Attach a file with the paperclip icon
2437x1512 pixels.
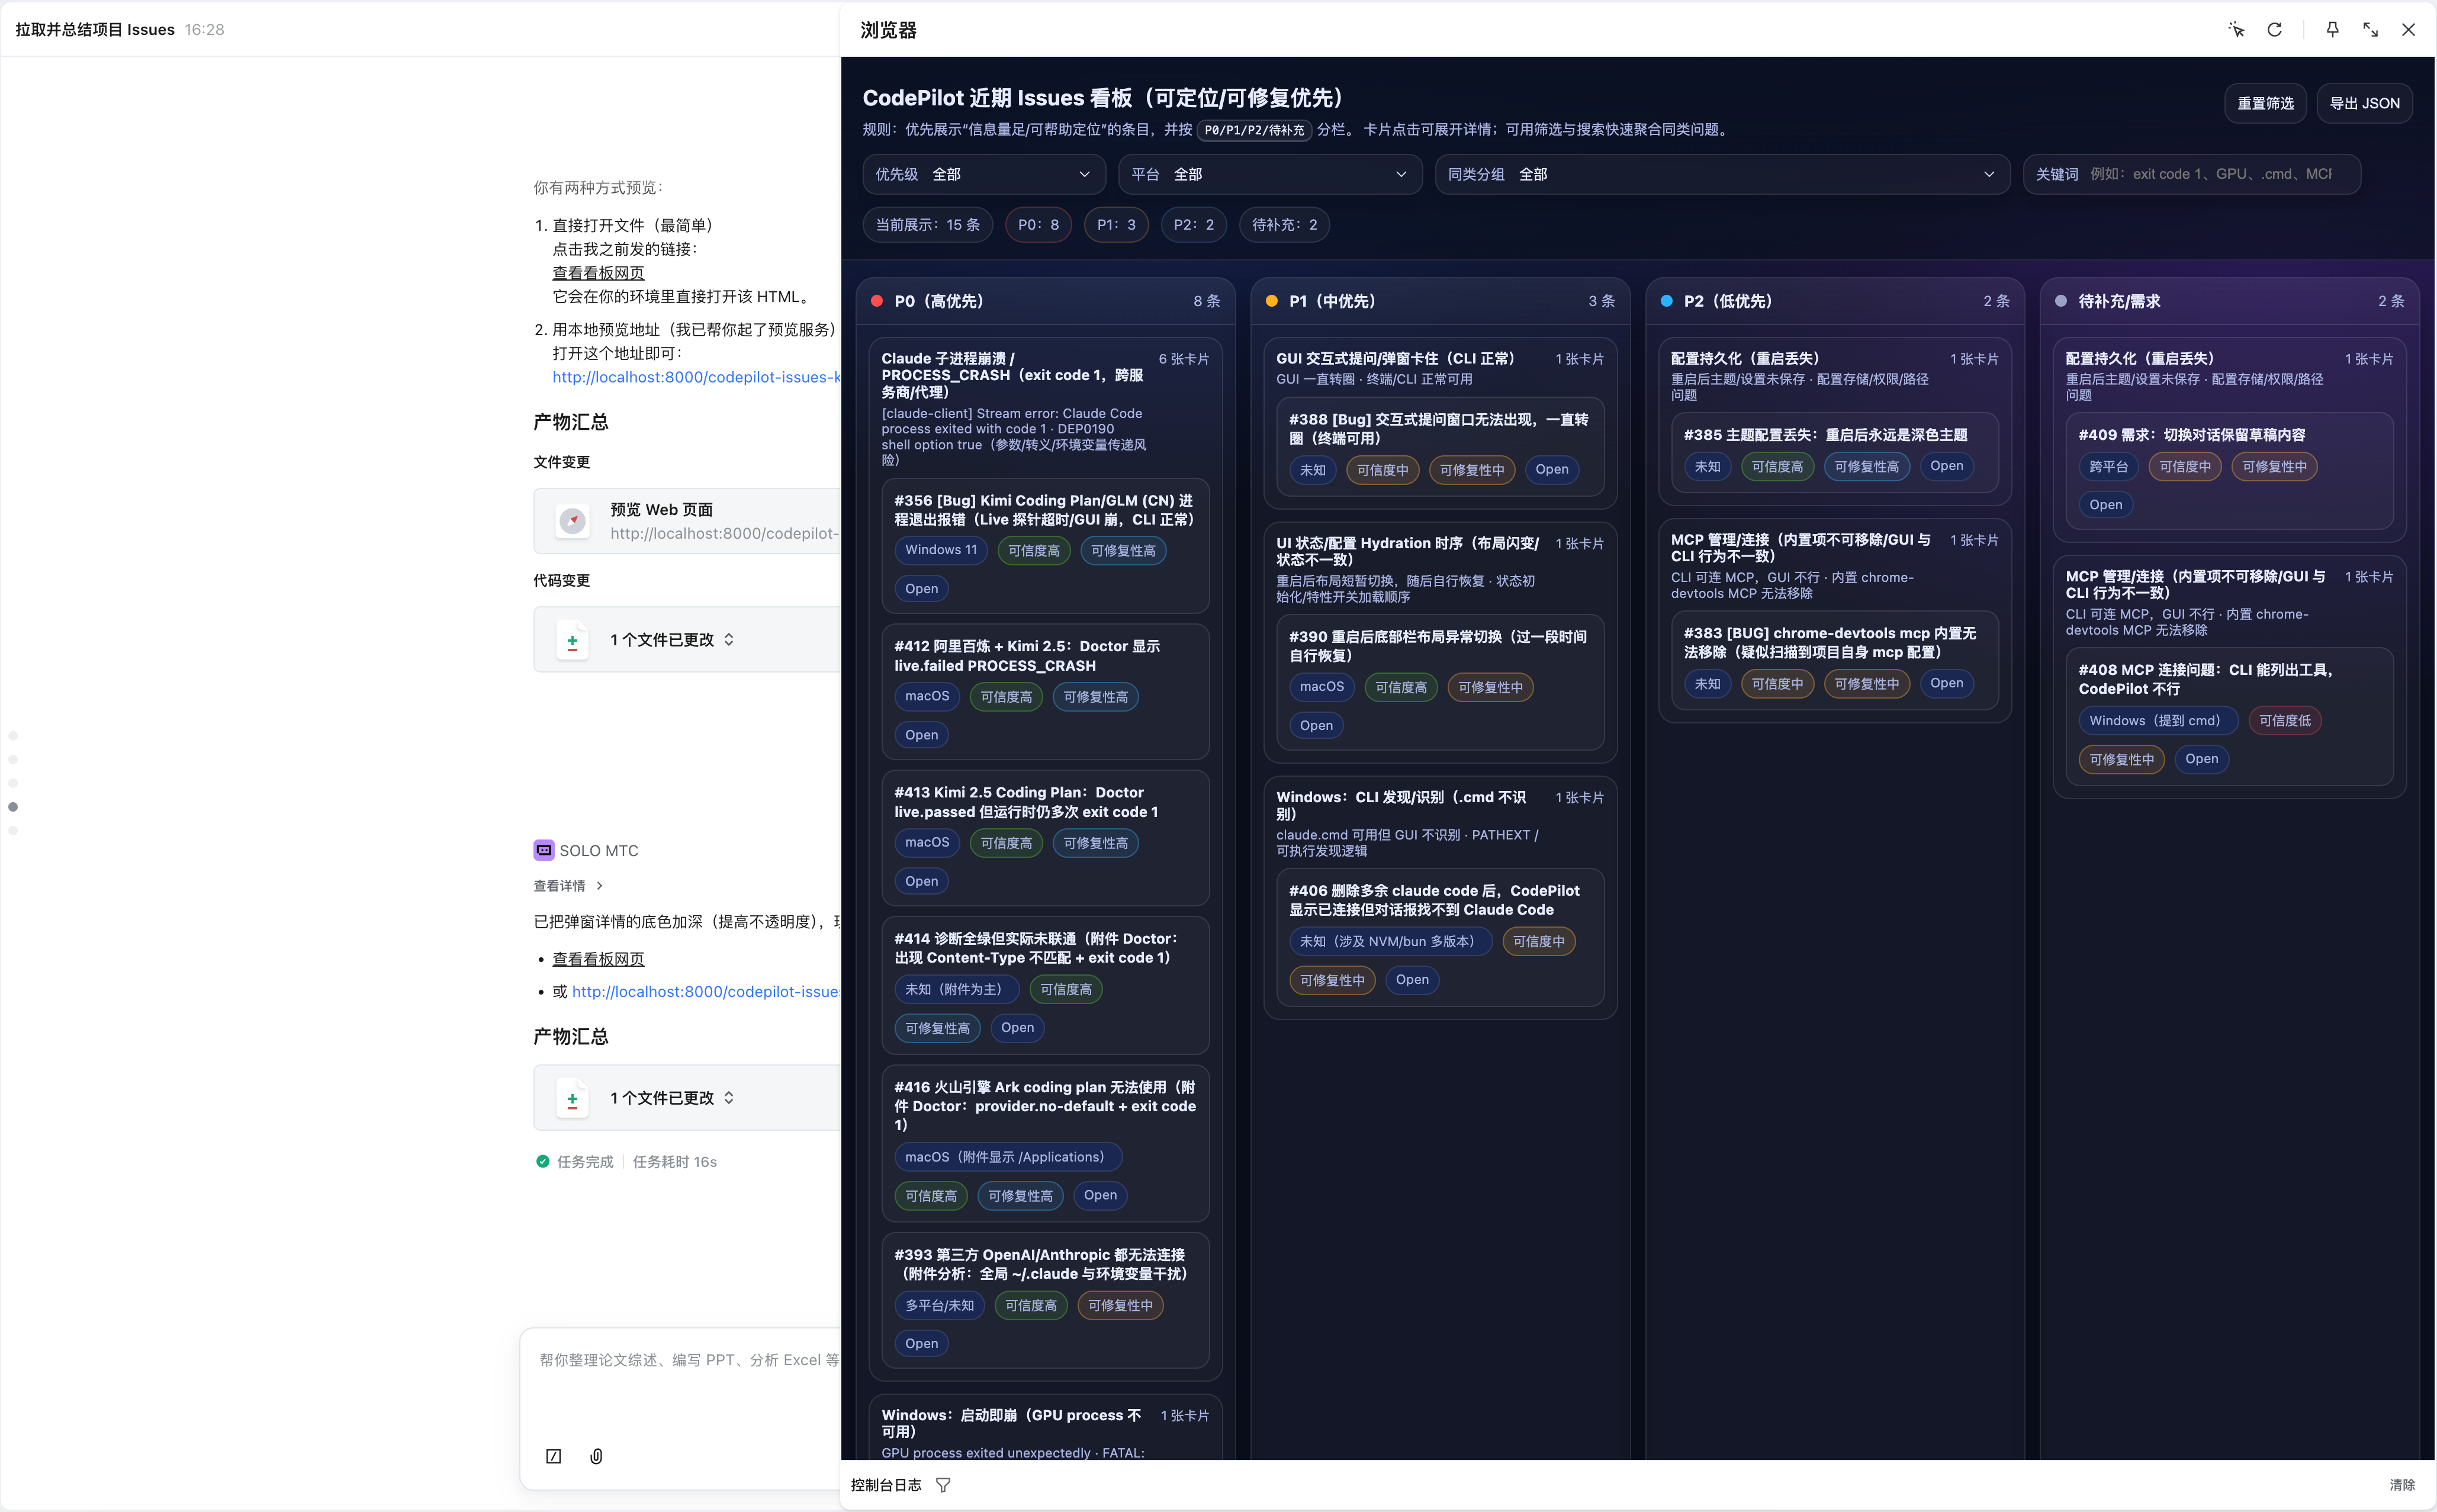coord(596,1456)
